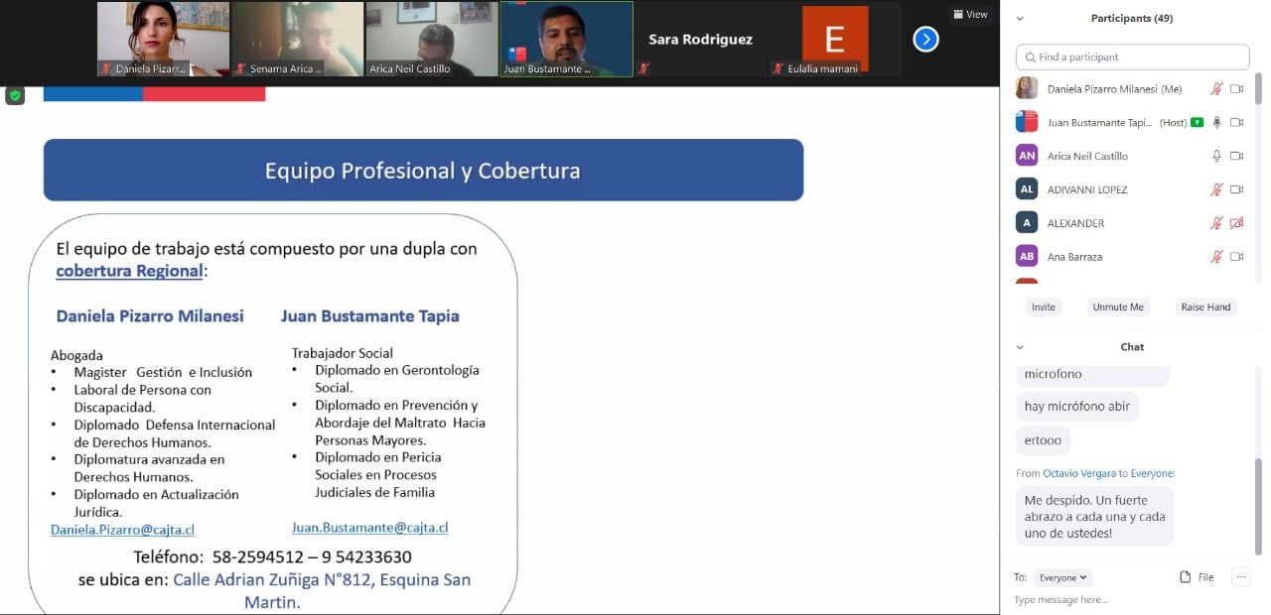This screenshot has width=1271, height=615.
Task: Open chat more options ellipsis button
Action: 1241,577
